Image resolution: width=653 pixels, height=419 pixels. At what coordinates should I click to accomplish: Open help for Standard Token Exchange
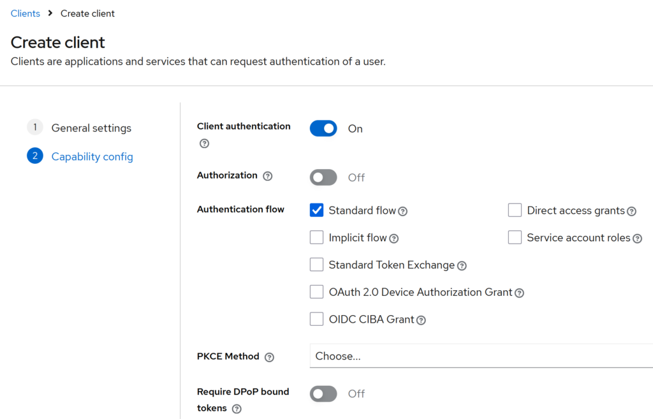tap(462, 266)
